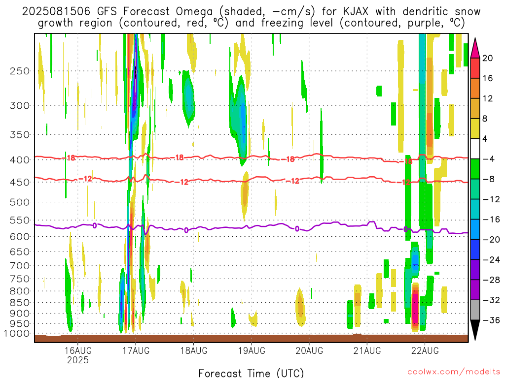505x378 pixels.
Task: Click the 700 pressure level label
Action: [20, 266]
